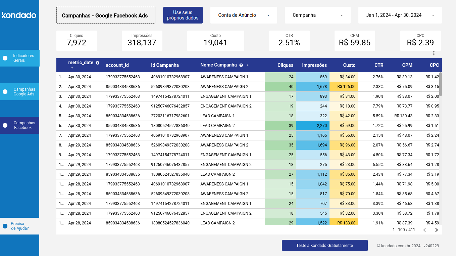This screenshot has width=456, height=256.
Task: Click Teste a Kondado Gratuitamente
Action: point(324,245)
